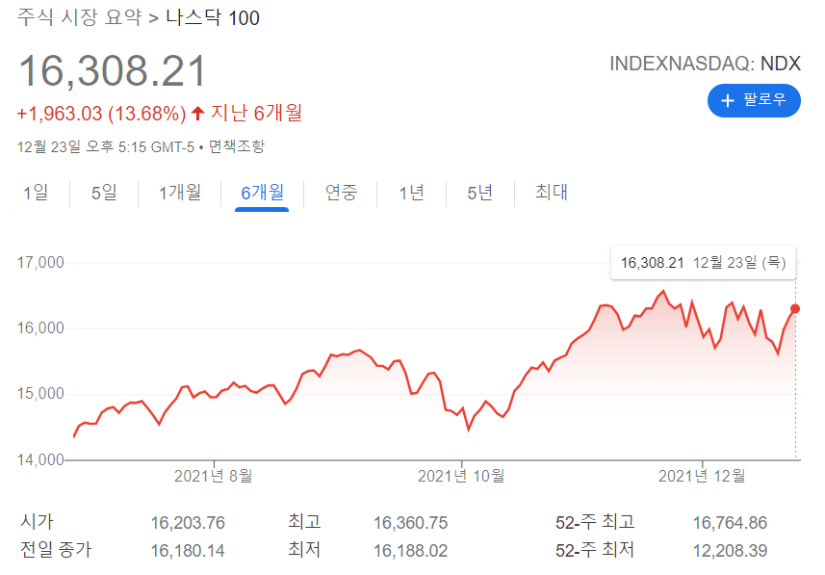Switch to the 1년 chart tab
The image size is (825, 575).
coord(411,193)
